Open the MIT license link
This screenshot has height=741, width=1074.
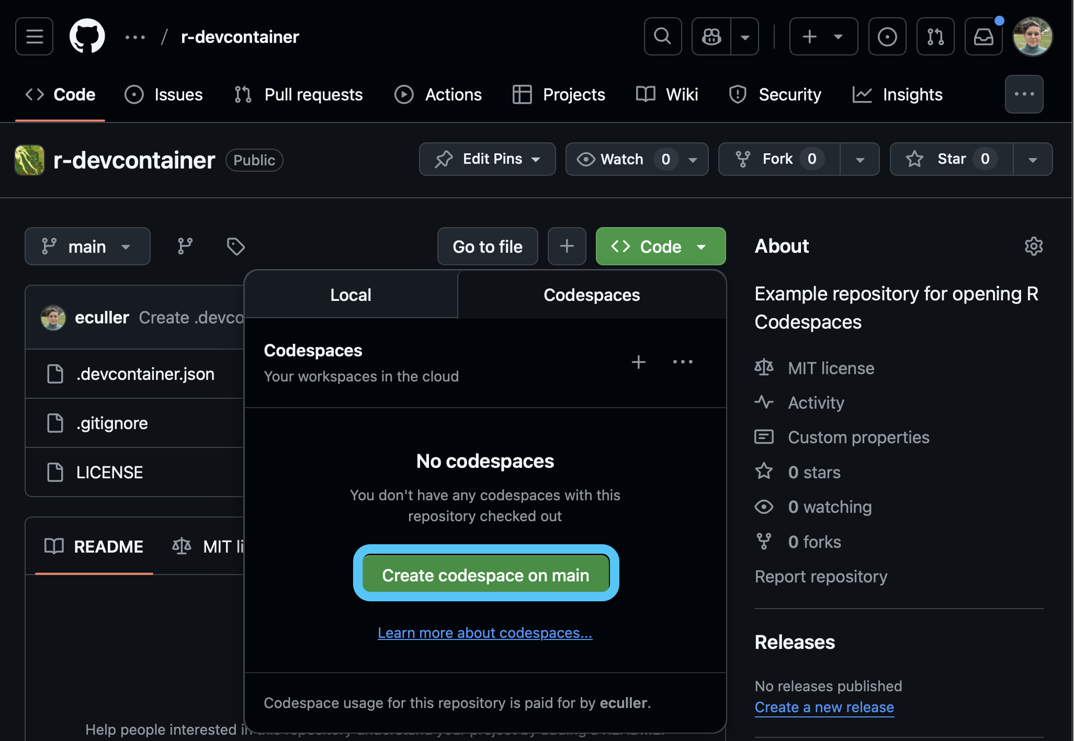pyautogui.click(x=831, y=368)
